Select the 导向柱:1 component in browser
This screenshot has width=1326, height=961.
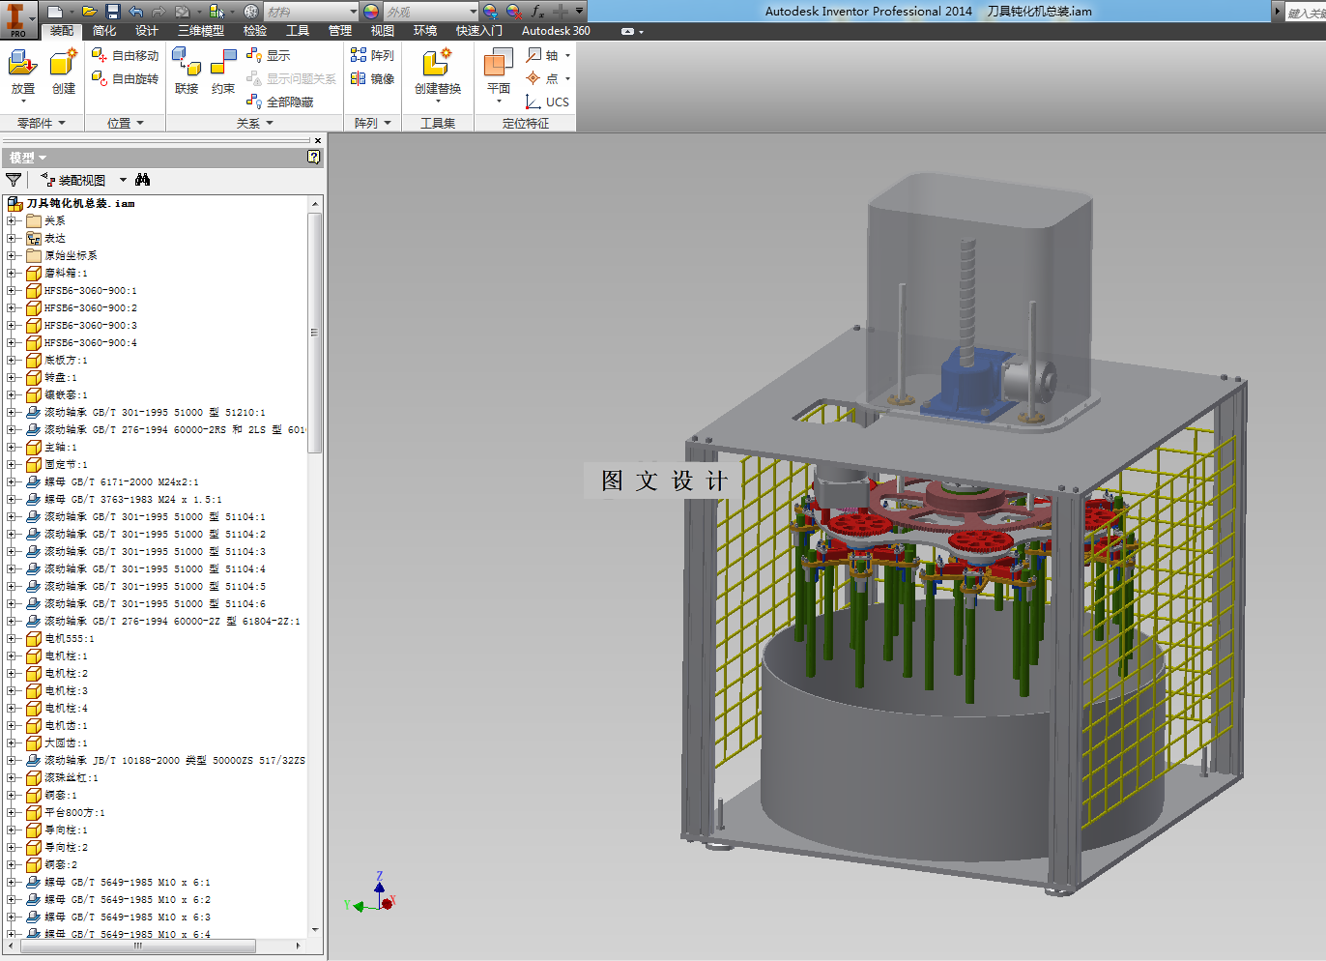[56, 830]
